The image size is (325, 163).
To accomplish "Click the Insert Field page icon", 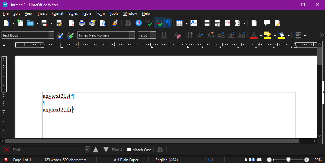I will coord(237,23).
